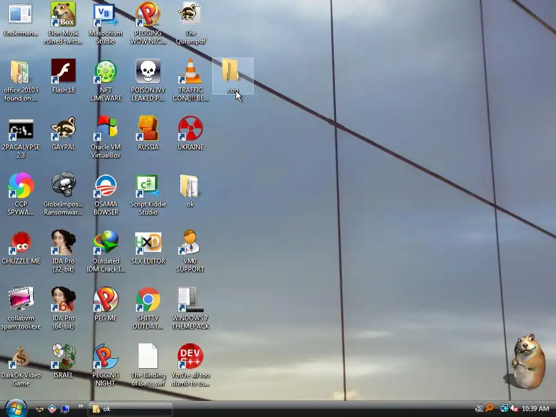This screenshot has height=417, width=556.
Task: Click the raccoon Quick Launch icon
Action: (x=39, y=409)
